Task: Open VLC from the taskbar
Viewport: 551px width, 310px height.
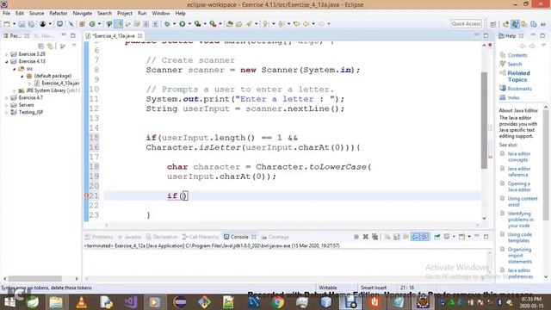Action: coord(81,302)
